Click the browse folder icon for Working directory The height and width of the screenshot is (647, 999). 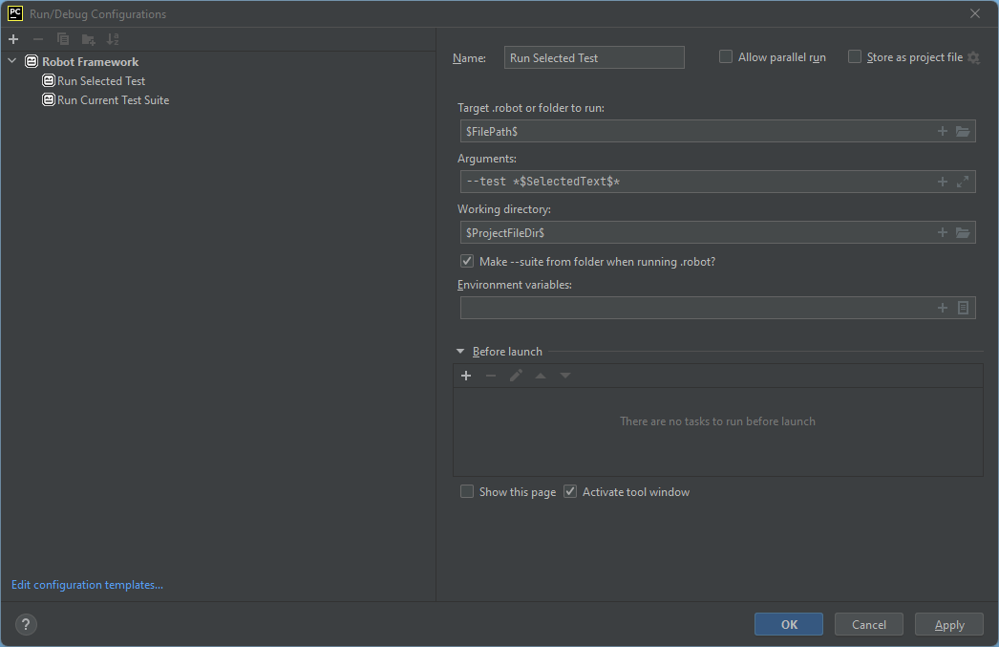tap(963, 232)
